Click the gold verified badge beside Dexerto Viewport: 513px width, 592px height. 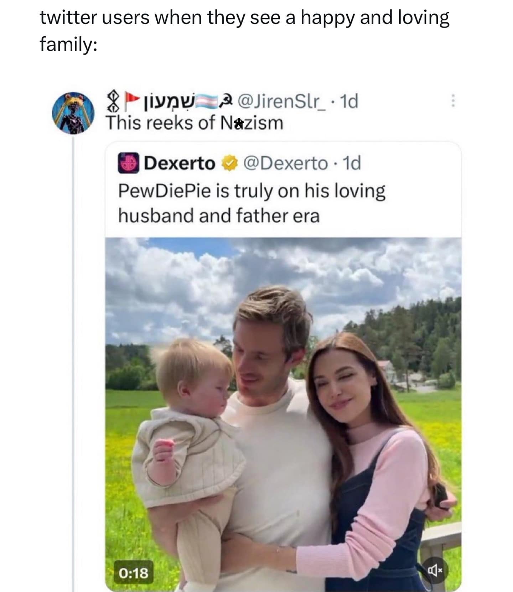pyautogui.click(x=230, y=163)
